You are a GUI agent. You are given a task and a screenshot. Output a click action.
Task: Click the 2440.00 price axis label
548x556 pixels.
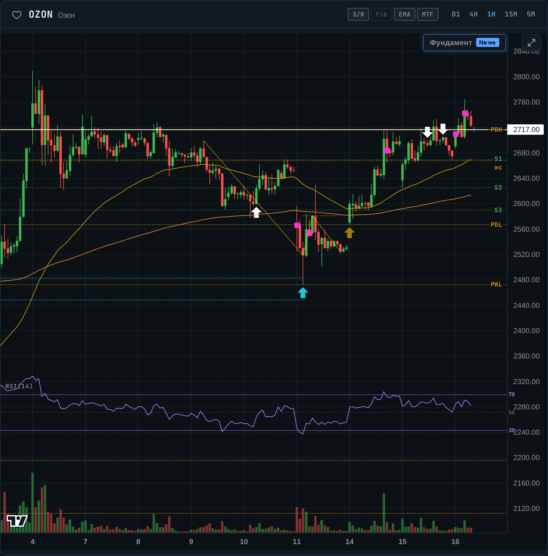pyautogui.click(x=526, y=305)
